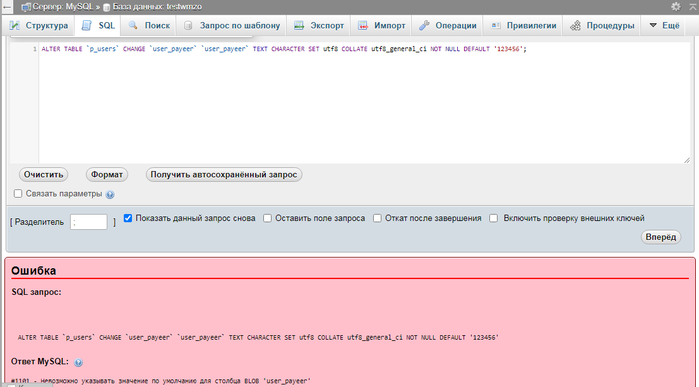Click the database icon in breadcrumb

click(x=106, y=7)
